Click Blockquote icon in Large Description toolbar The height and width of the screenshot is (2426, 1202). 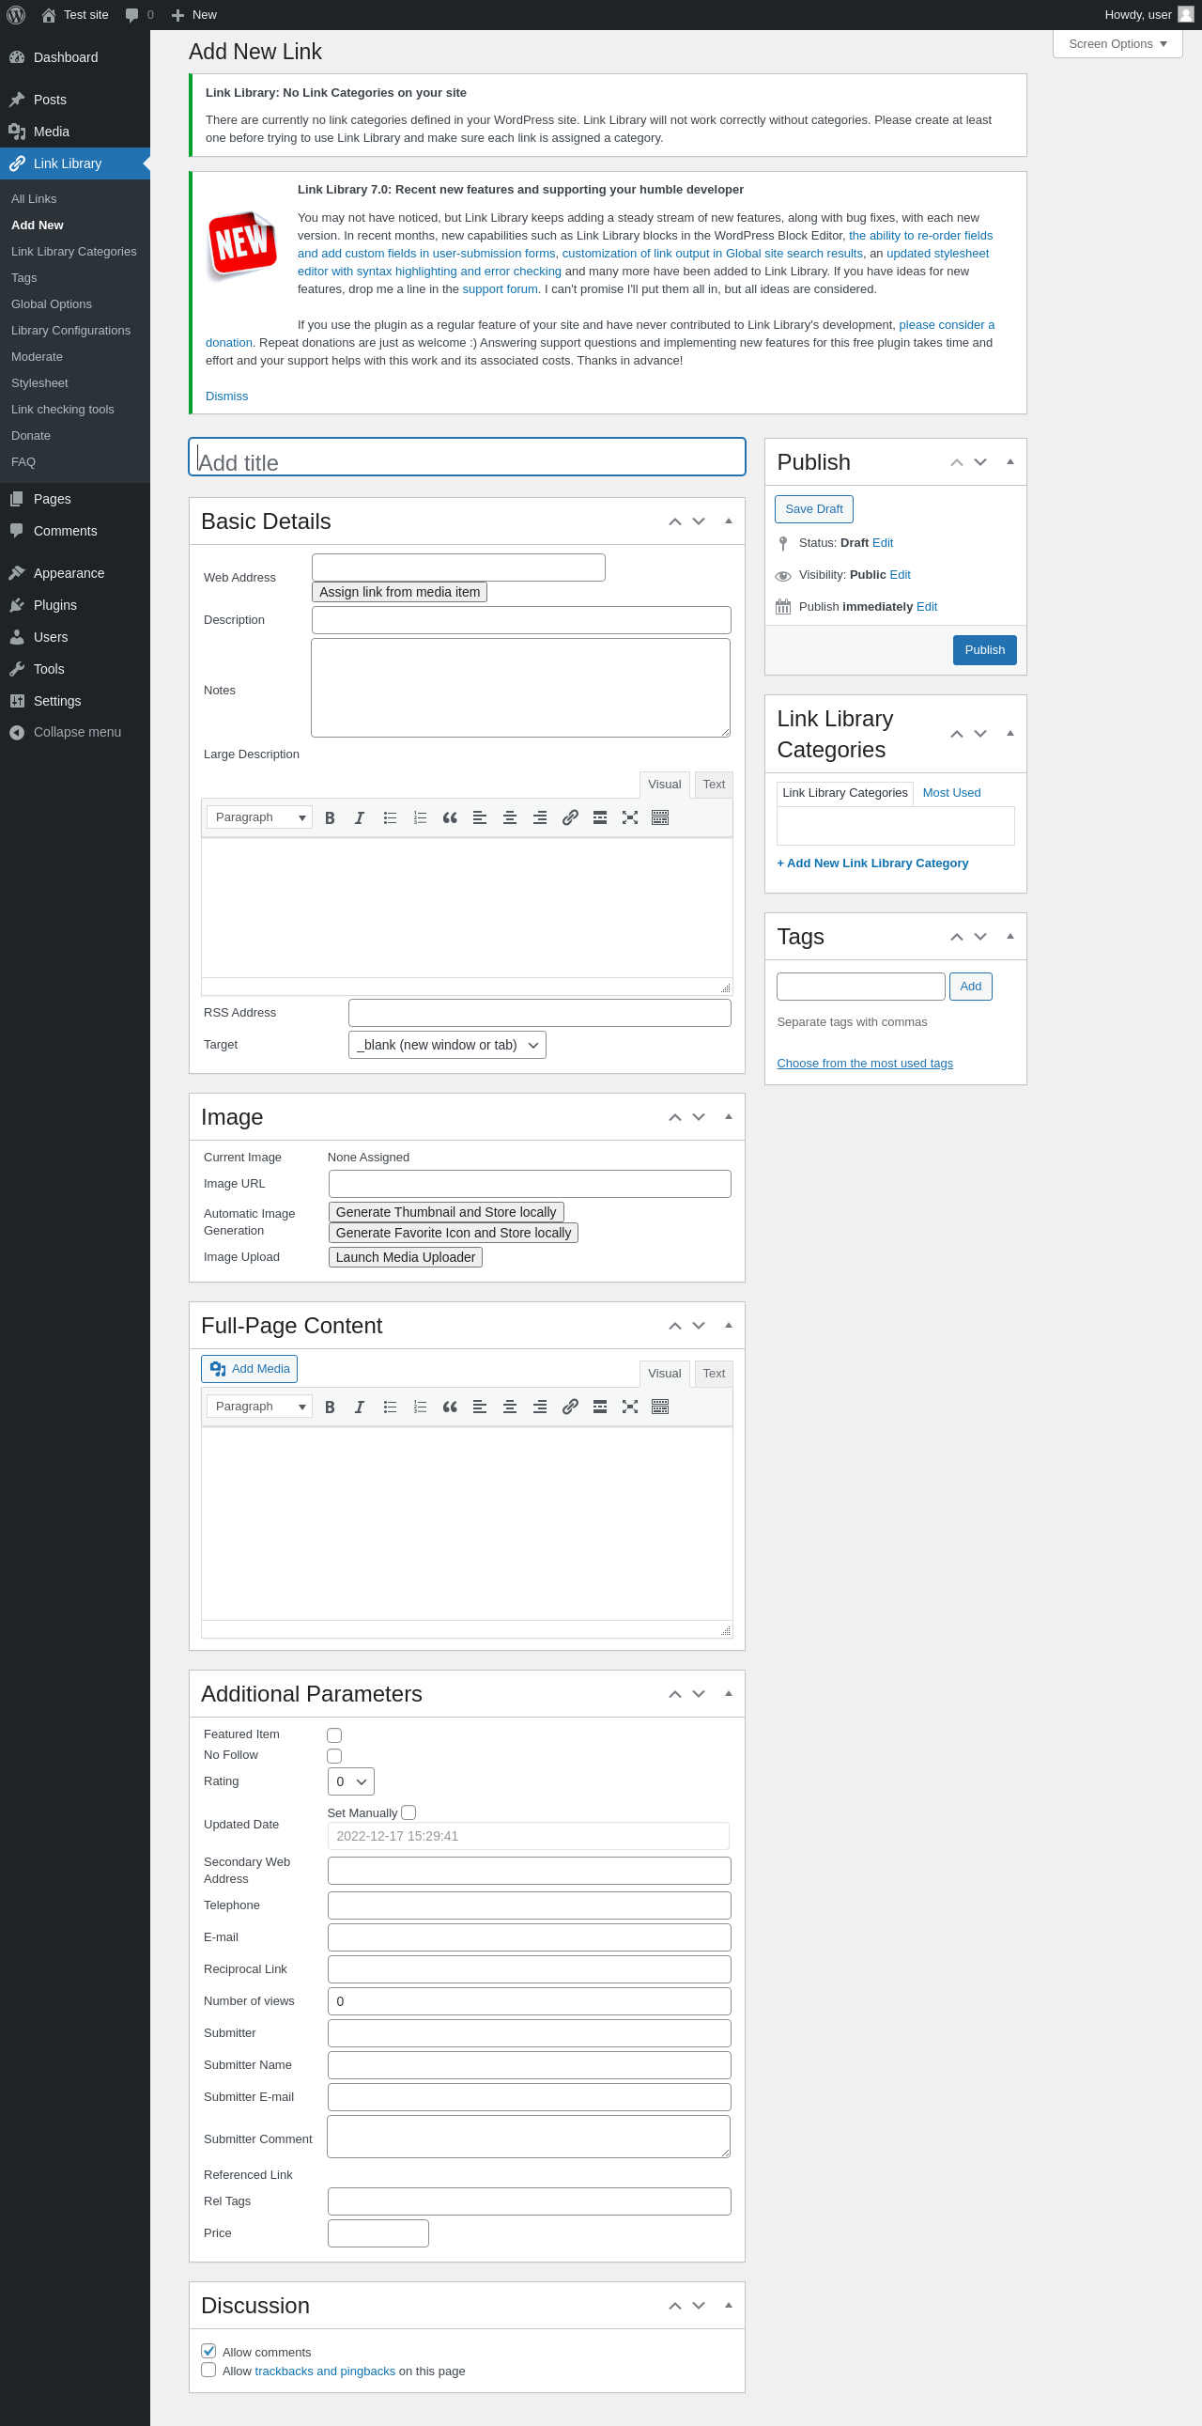(x=450, y=817)
